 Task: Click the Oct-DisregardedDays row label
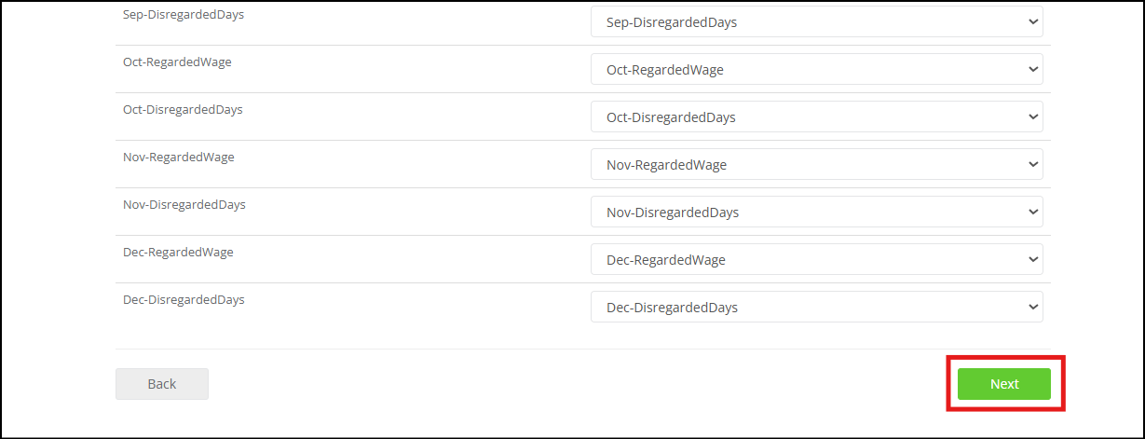(x=183, y=110)
